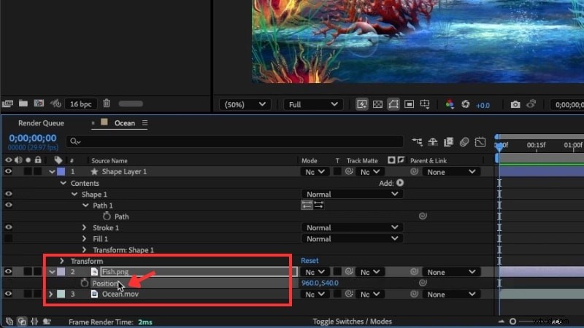Open the 16 bpc color depth setting

click(x=80, y=104)
